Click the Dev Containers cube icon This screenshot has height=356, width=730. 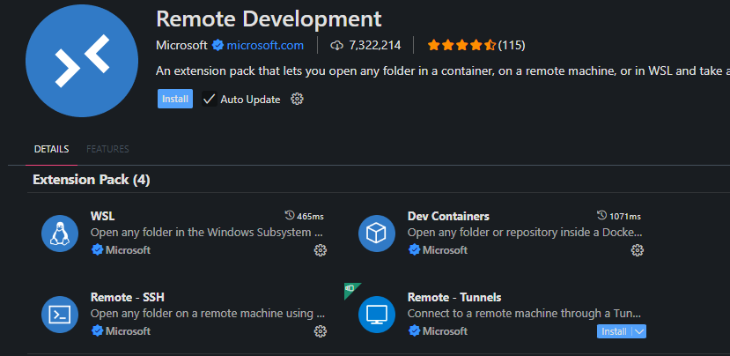[x=378, y=234]
